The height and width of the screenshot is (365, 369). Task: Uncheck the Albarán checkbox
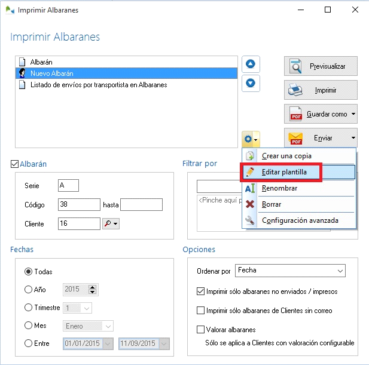click(x=15, y=164)
